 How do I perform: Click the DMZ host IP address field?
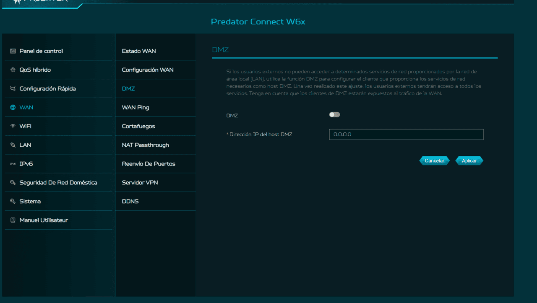click(406, 135)
